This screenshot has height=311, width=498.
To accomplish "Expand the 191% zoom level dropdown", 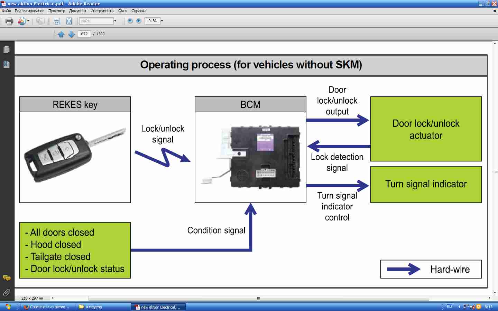I will (162, 21).
